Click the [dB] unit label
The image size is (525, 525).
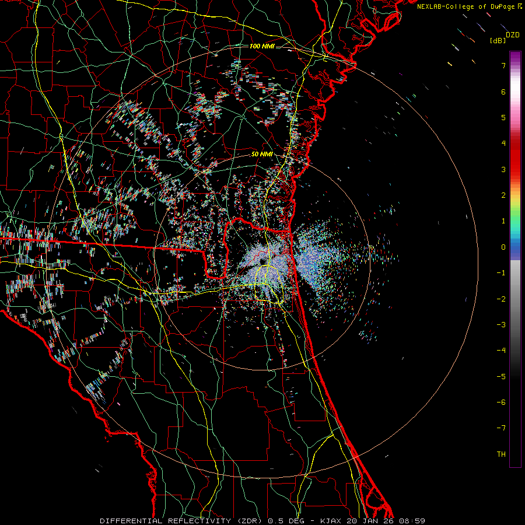click(x=498, y=41)
